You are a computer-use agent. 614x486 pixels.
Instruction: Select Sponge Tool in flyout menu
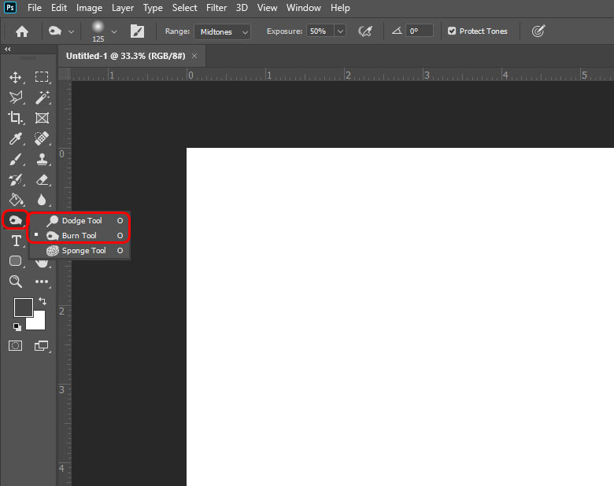click(83, 251)
